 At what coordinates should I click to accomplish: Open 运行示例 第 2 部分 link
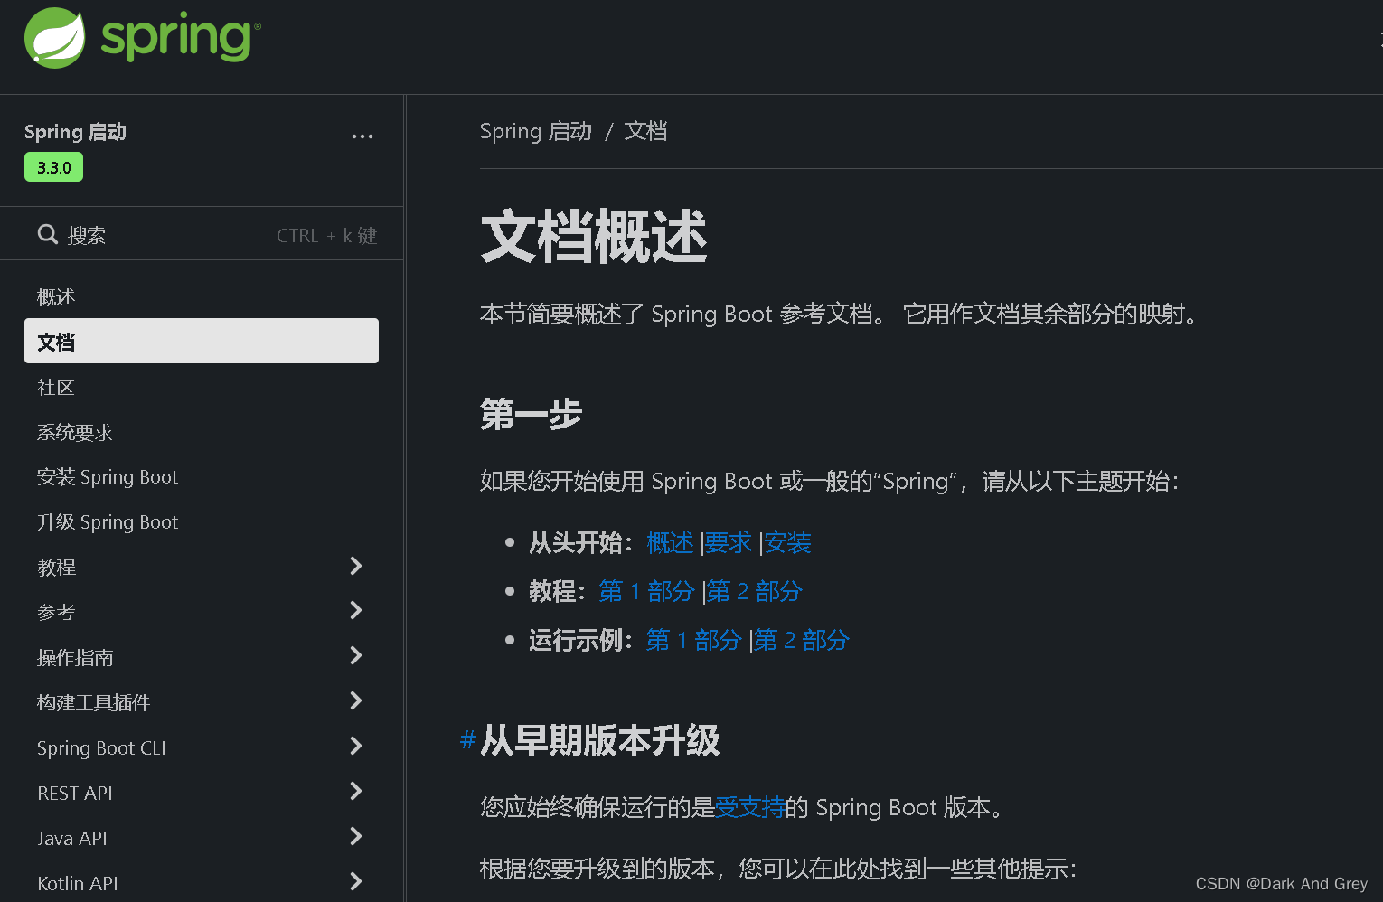click(802, 641)
